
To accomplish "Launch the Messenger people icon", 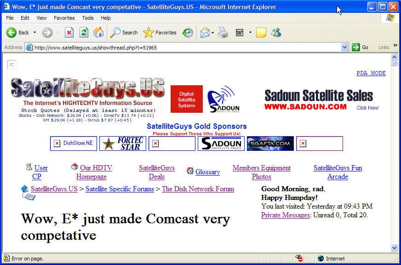I will point(276,33).
